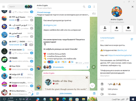Image resolution: width=136 pixels, height=101 pixels.
Task: Close the channel info panel
Action: pyautogui.click(x=132, y=7)
